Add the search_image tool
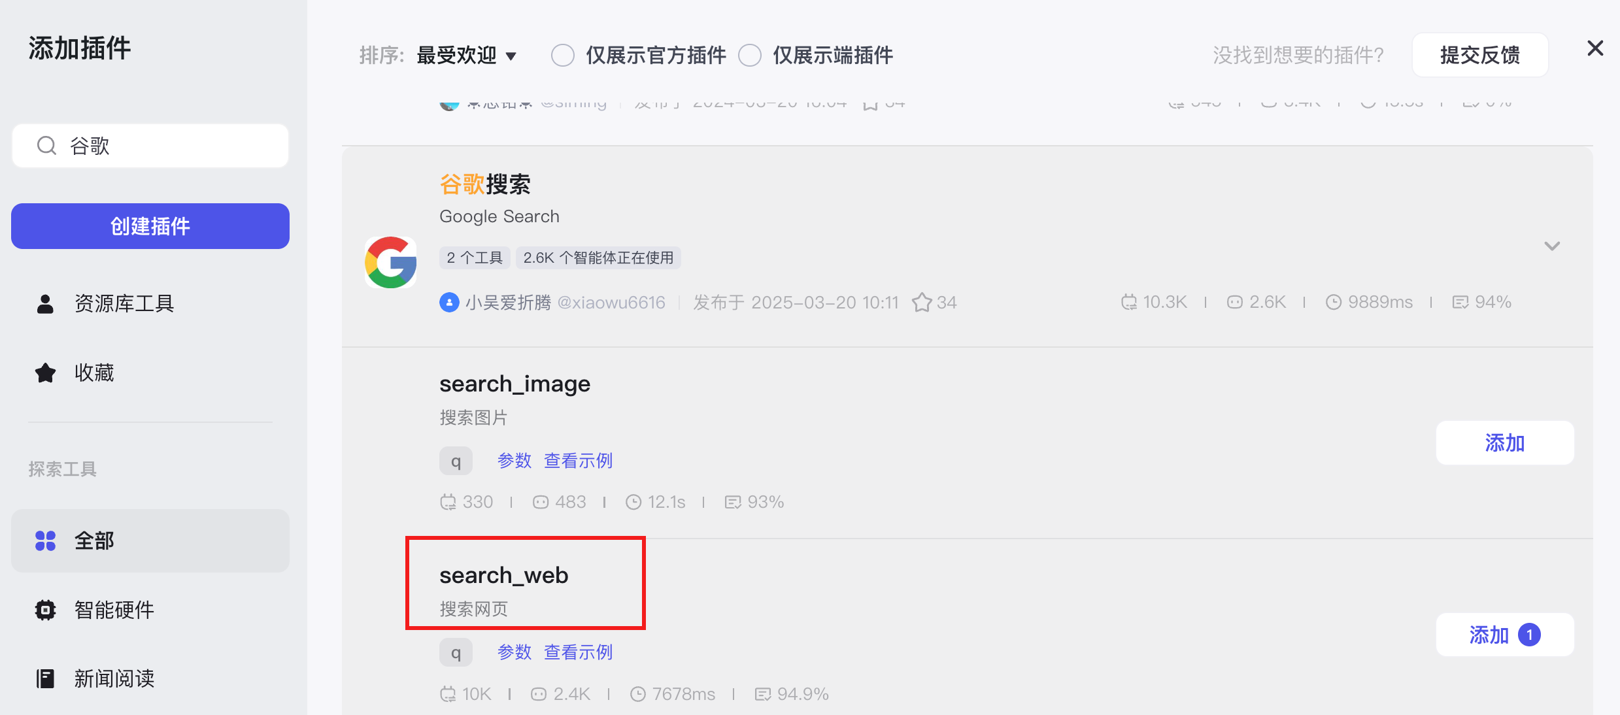Image resolution: width=1620 pixels, height=715 pixels. 1504,443
